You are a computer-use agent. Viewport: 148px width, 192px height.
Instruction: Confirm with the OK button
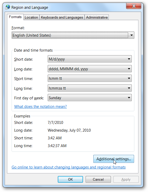tap(70, 179)
